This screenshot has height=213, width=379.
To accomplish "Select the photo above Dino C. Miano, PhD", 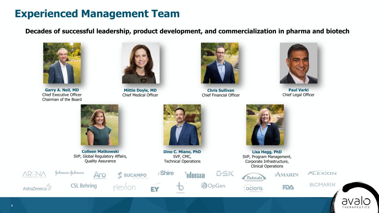I will (182, 125).
